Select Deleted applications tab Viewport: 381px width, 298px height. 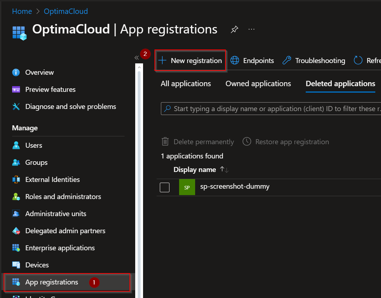[340, 84]
